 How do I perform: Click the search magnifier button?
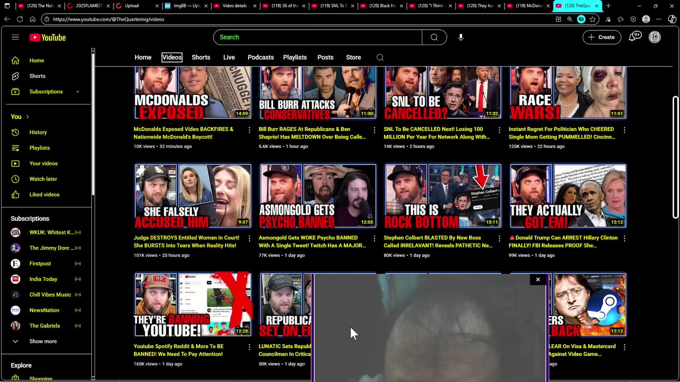pyautogui.click(x=435, y=37)
